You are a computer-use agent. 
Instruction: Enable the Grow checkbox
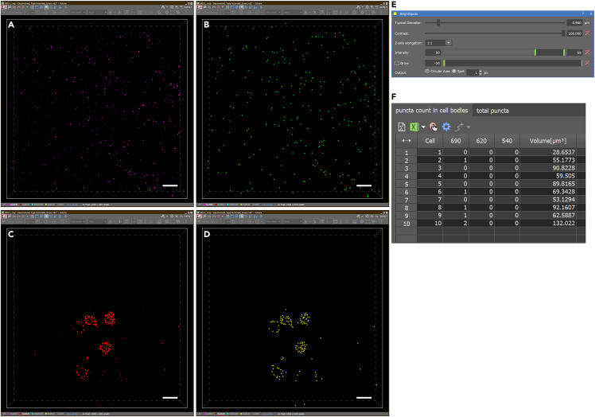click(397, 63)
